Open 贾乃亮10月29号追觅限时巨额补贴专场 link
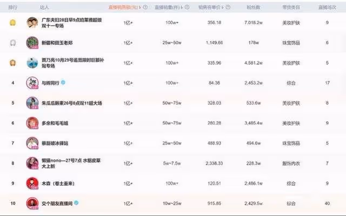This screenshot has height=216, width=346. coord(72,63)
